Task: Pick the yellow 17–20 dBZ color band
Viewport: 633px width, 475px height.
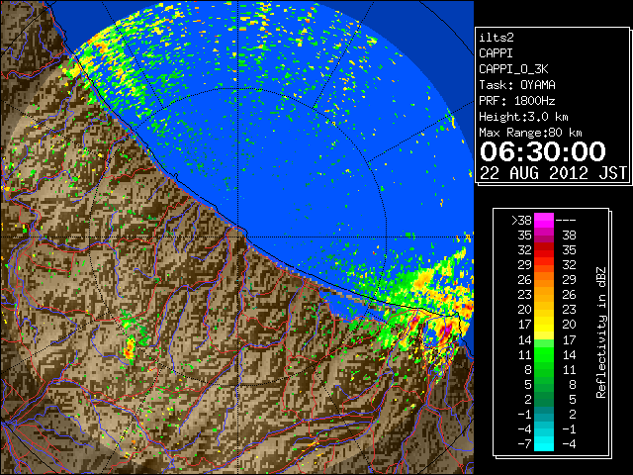Action: point(544,325)
